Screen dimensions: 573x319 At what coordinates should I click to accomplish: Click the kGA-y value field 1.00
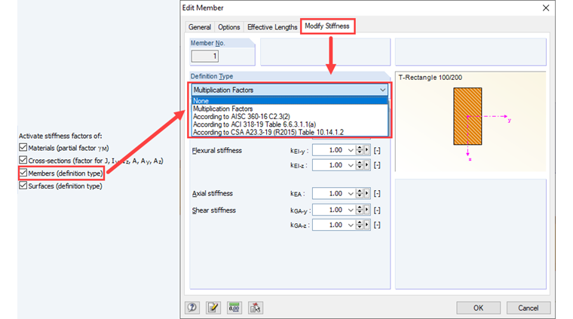coord(329,210)
